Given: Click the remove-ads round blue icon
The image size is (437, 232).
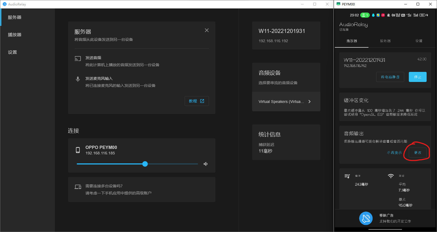Looking at the screenshot, I should coord(366,218).
